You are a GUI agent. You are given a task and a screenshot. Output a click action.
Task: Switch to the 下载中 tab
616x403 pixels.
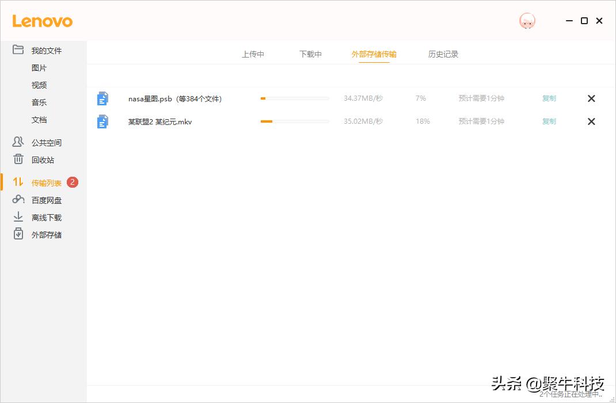click(310, 54)
